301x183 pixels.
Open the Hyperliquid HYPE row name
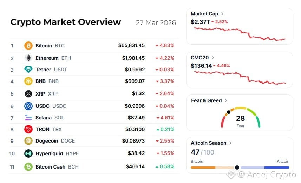coord(57,153)
